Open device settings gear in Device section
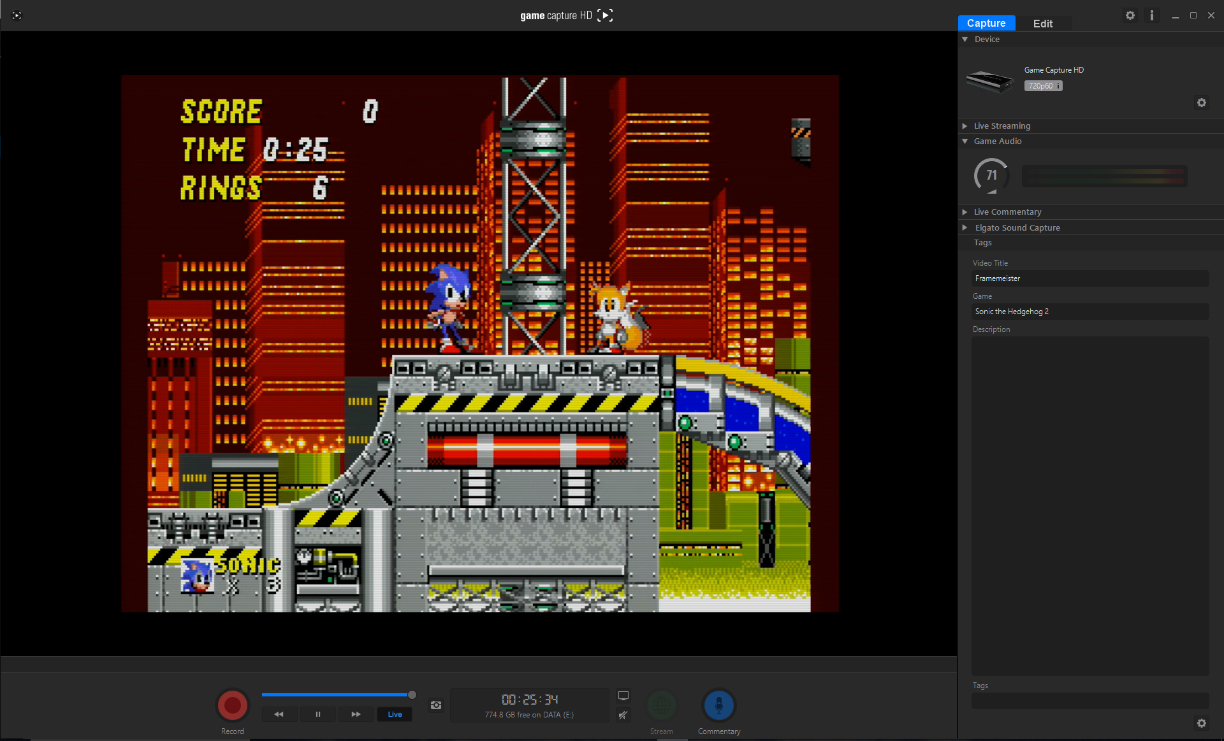The image size is (1224, 741). point(1202,103)
